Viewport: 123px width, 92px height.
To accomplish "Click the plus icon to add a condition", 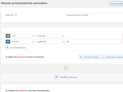I will tap(7, 48).
